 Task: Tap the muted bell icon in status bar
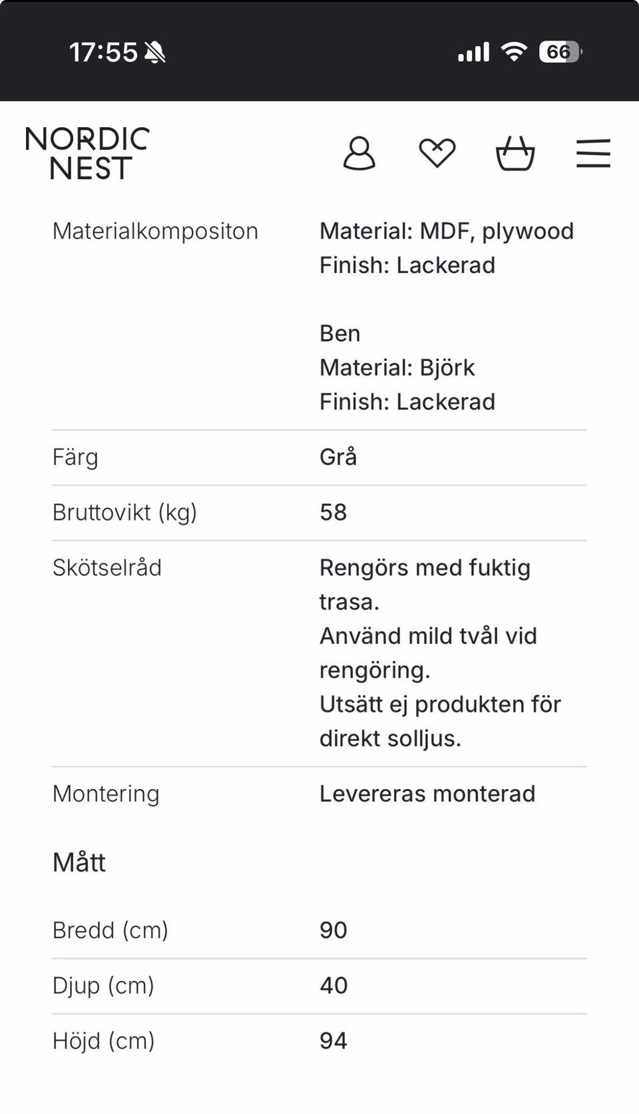point(155,52)
